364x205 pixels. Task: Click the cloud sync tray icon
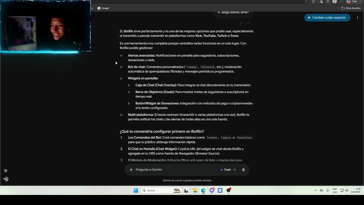tap(322, 190)
